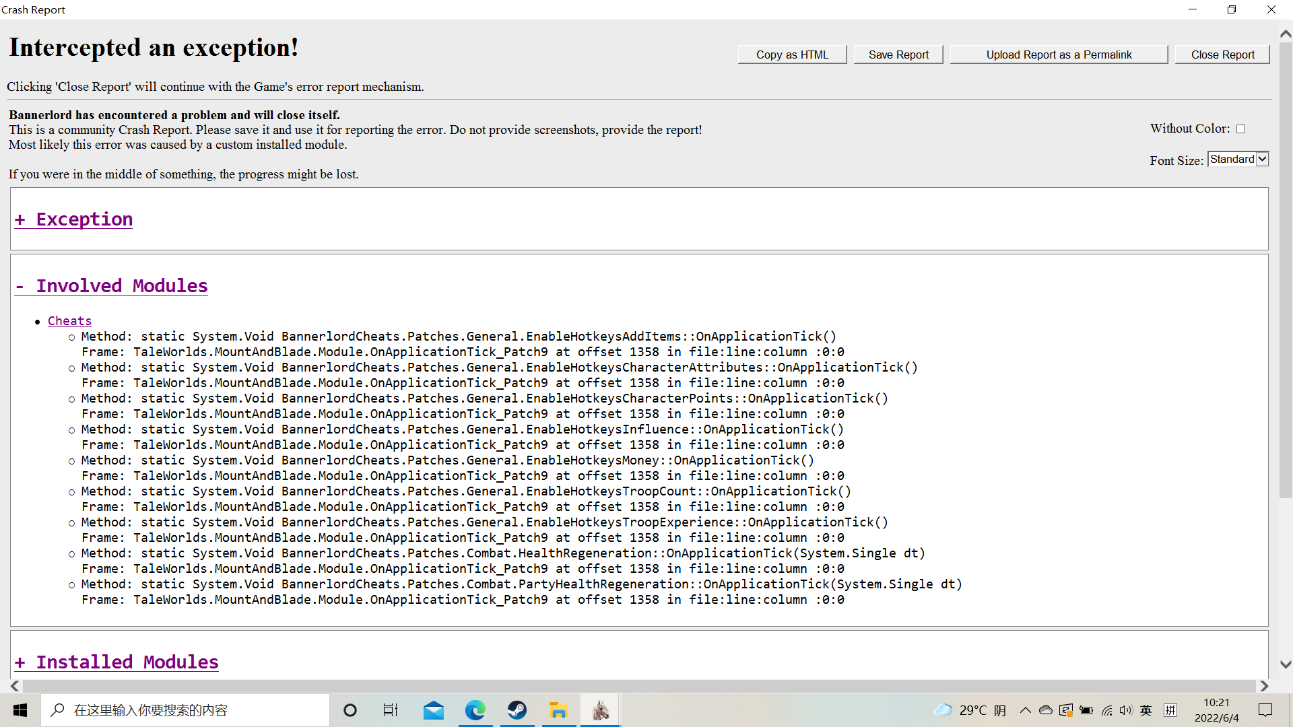
Task: Expand the Installed Modules section
Action: [x=117, y=662]
